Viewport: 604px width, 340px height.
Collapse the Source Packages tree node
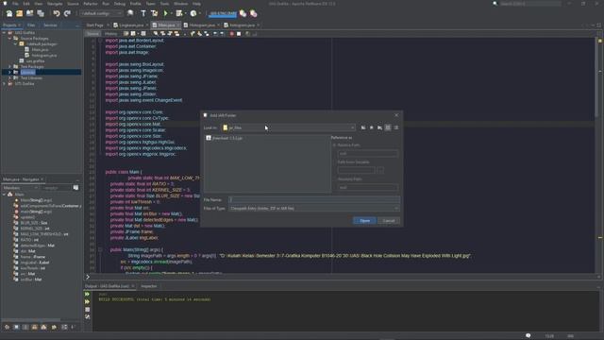click(x=10, y=39)
